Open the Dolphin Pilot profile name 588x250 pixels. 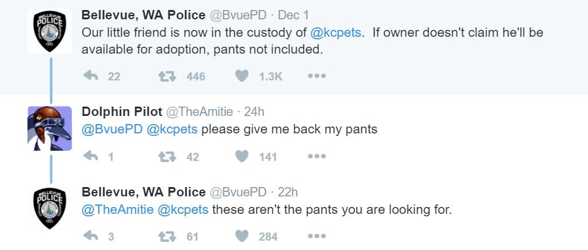[121, 112]
